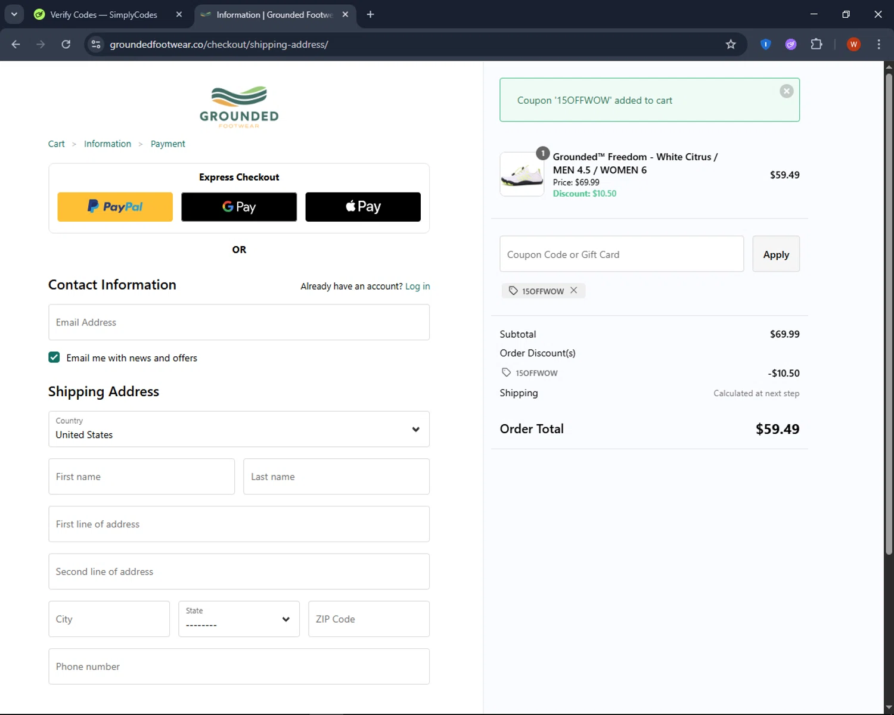Reload the checkout page
Screen dimensions: 894x715
66,44
